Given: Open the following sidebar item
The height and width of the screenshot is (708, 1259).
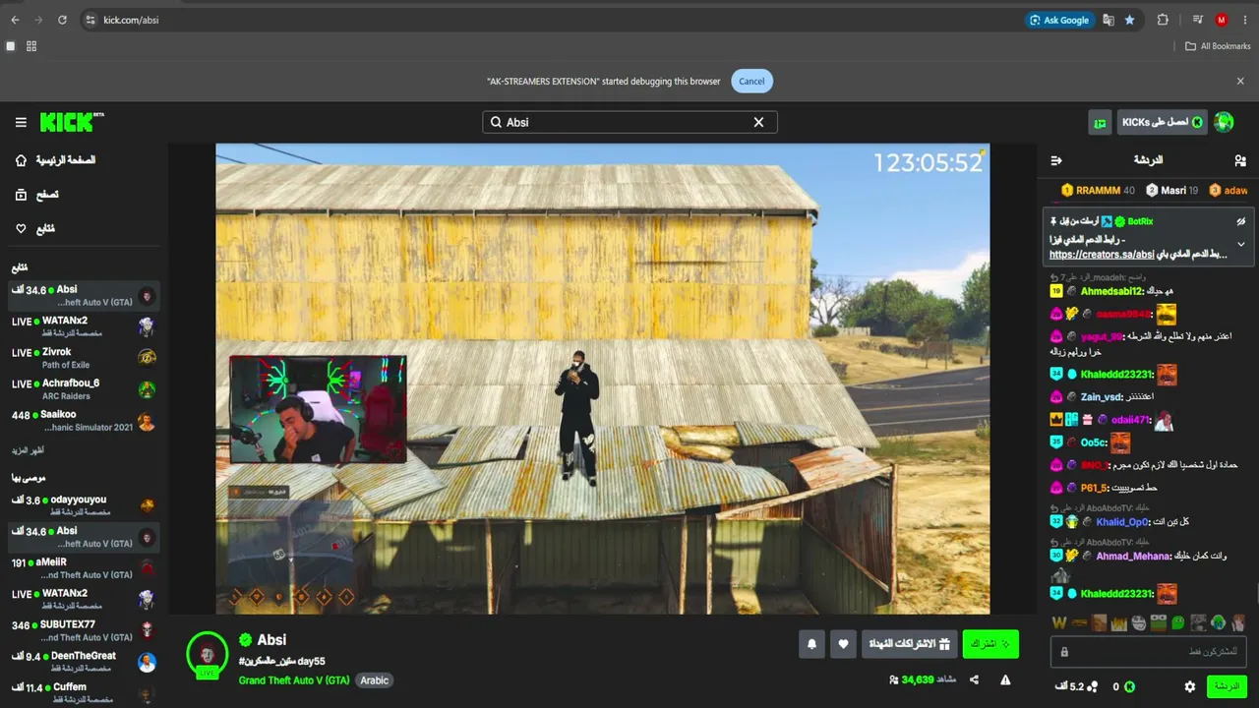Looking at the screenshot, I should click(34, 229).
